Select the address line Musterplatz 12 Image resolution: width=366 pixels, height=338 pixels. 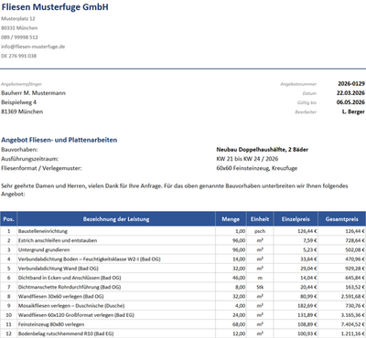tap(18, 18)
